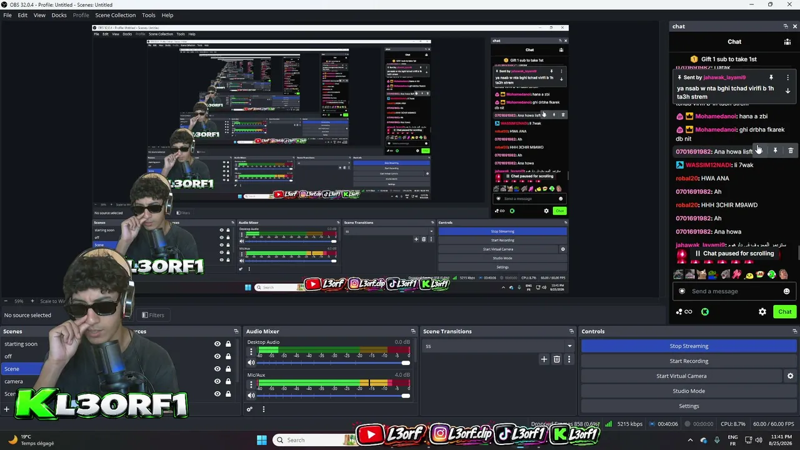Open the emoji picker in chat
This screenshot has height=450, width=800.
(x=786, y=291)
